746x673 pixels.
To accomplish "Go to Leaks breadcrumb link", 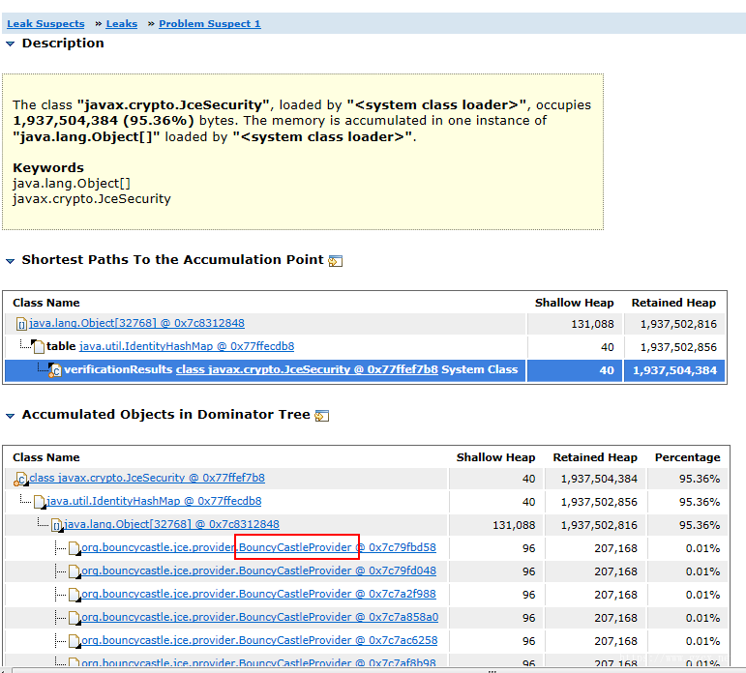I will pyautogui.click(x=122, y=24).
